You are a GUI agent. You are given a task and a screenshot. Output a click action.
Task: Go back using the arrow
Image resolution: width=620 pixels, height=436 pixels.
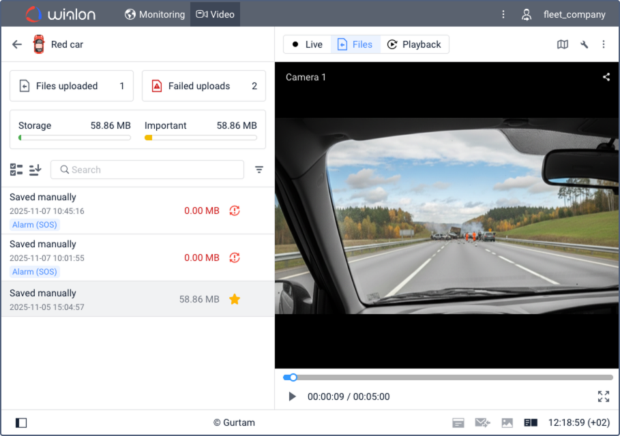(x=17, y=44)
